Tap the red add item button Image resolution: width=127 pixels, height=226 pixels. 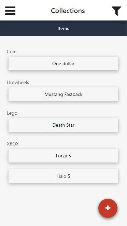click(108, 208)
